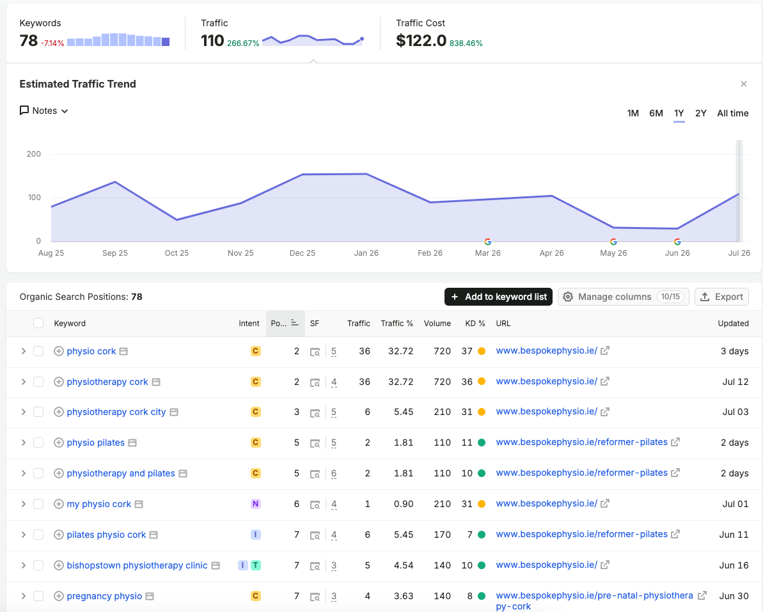
Task: Check the physiotherapy cork row checkbox
Action: point(38,382)
